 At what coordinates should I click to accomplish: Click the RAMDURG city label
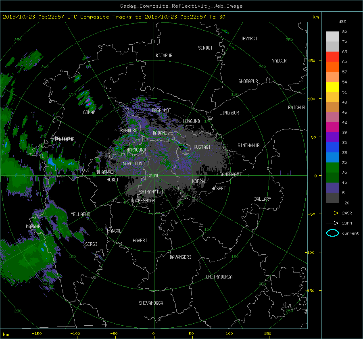129,131
